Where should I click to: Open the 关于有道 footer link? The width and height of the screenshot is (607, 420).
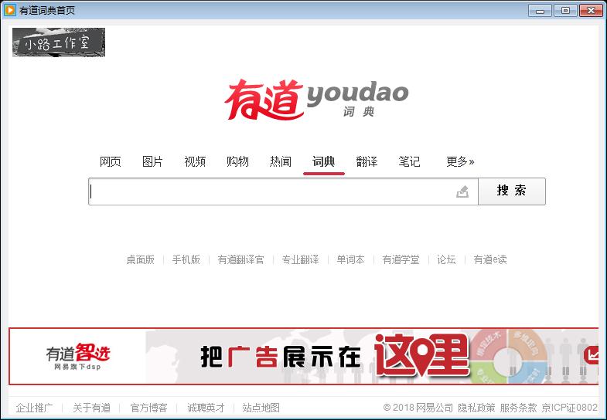click(x=91, y=408)
